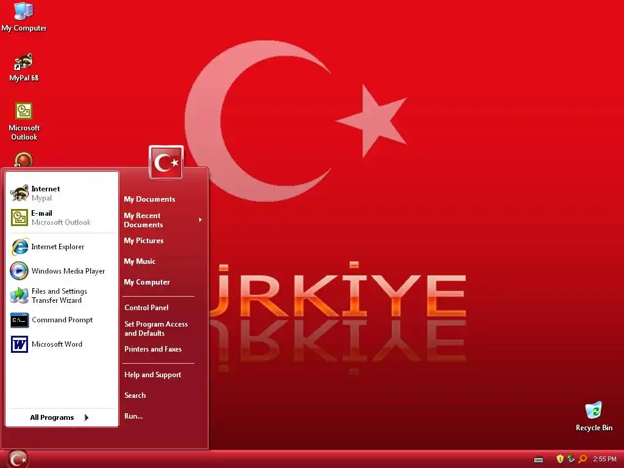This screenshot has height=468, width=624.
Task: Open Control Panel
Action: click(x=146, y=308)
